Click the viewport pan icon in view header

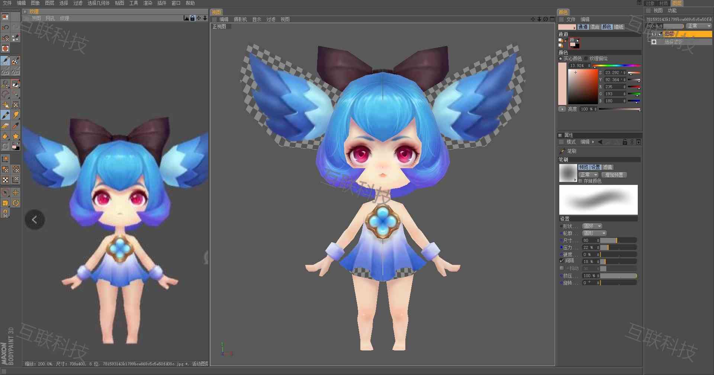[x=533, y=19]
